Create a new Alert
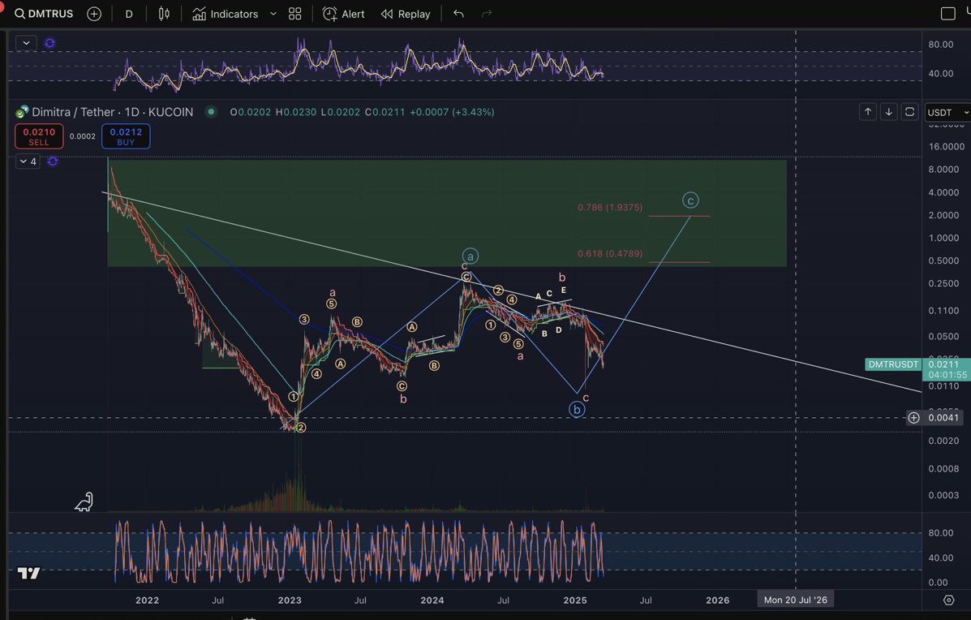This screenshot has width=971, height=620. [x=344, y=14]
